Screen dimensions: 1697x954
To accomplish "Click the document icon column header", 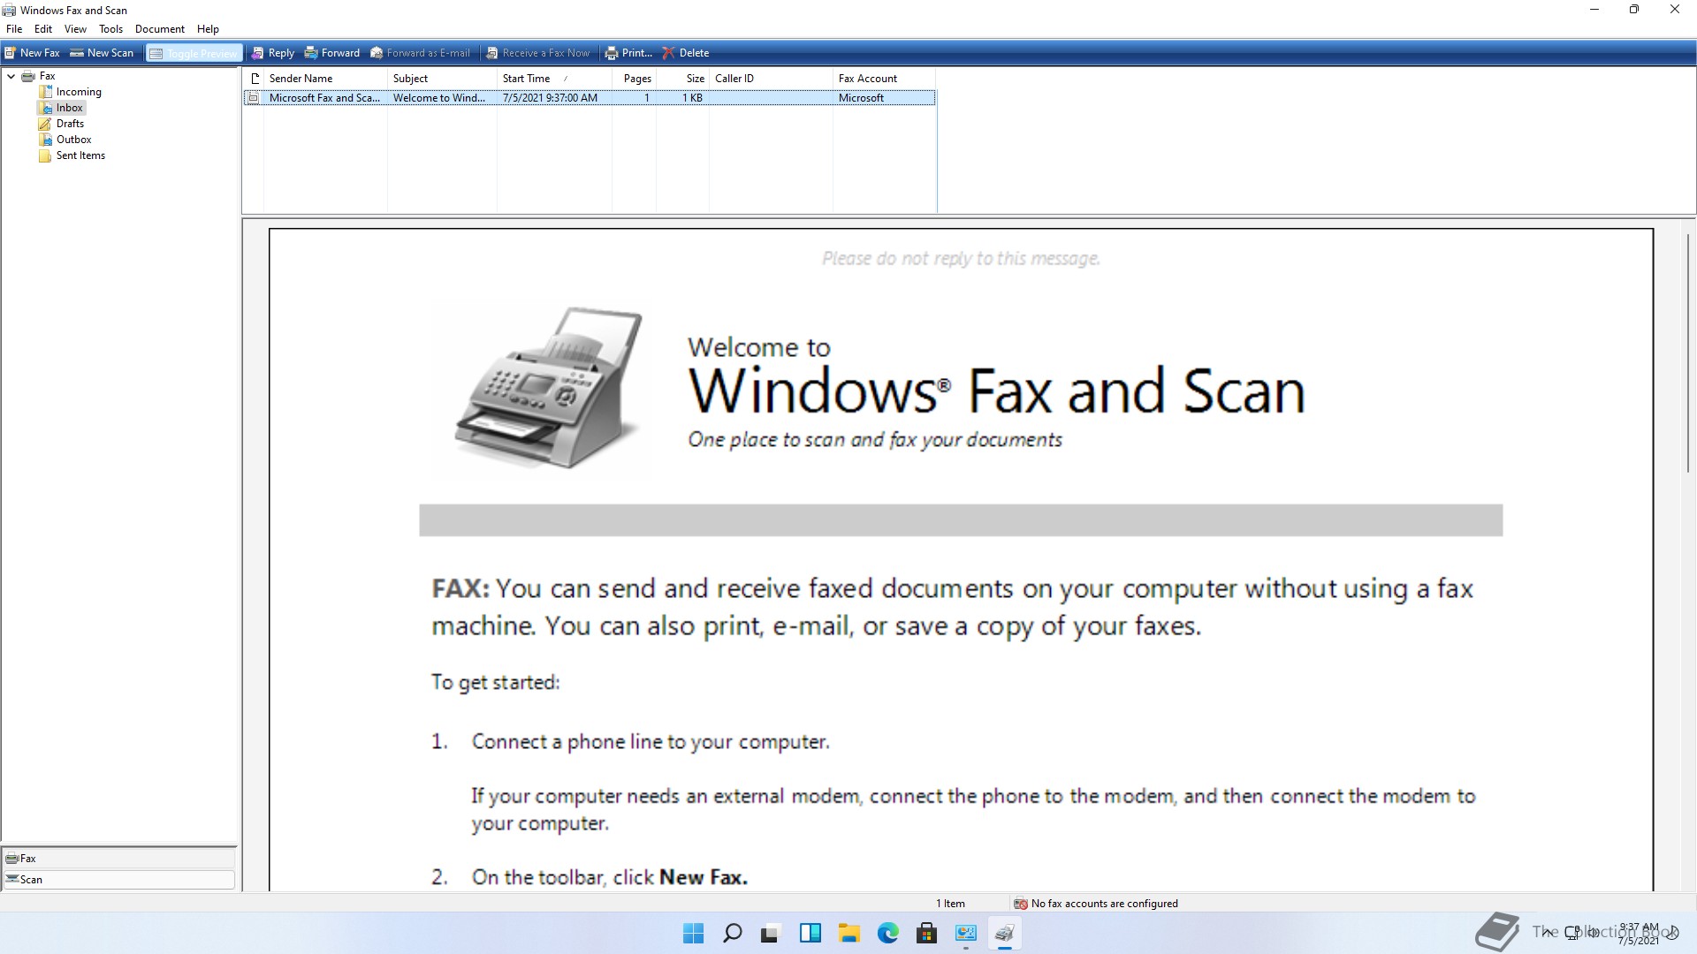I will [x=254, y=79].
